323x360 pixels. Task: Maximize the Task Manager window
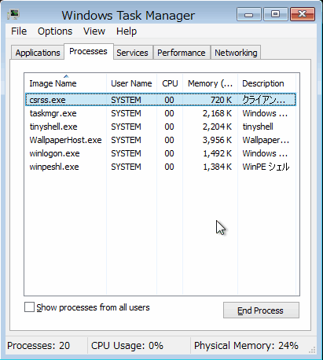pyautogui.click(x=275, y=14)
